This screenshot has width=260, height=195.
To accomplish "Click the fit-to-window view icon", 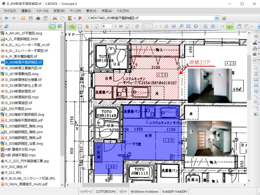I will pyautogui.click(x=188, y=26).
